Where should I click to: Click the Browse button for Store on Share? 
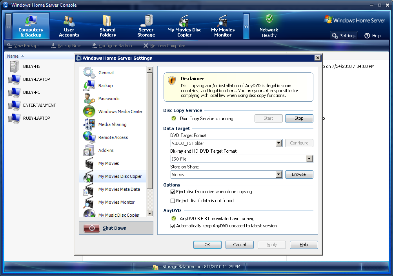(299, 174)
